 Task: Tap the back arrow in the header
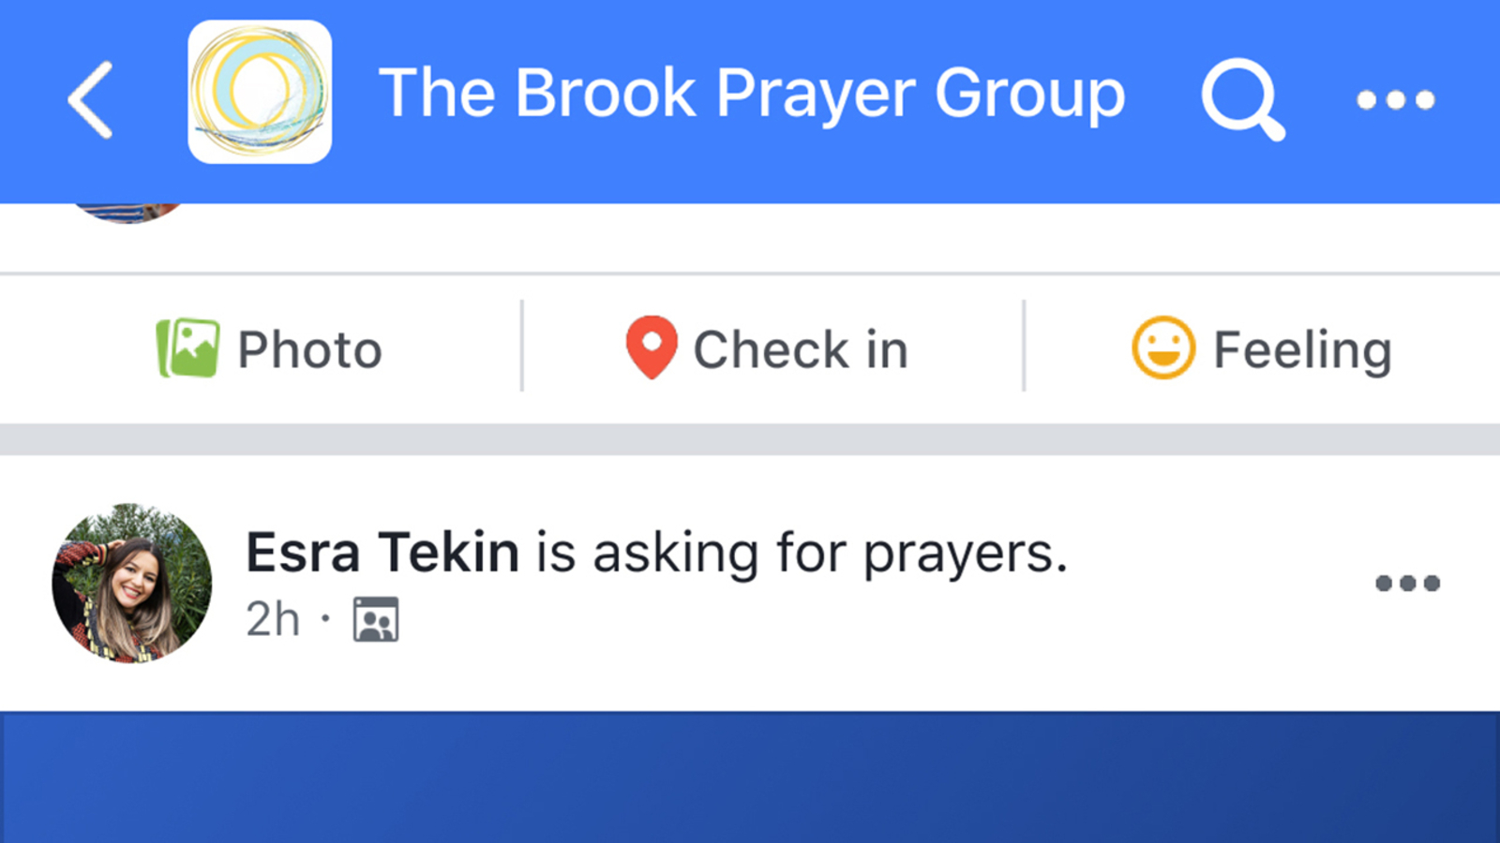pyautogui.click(x=91, y=100)
